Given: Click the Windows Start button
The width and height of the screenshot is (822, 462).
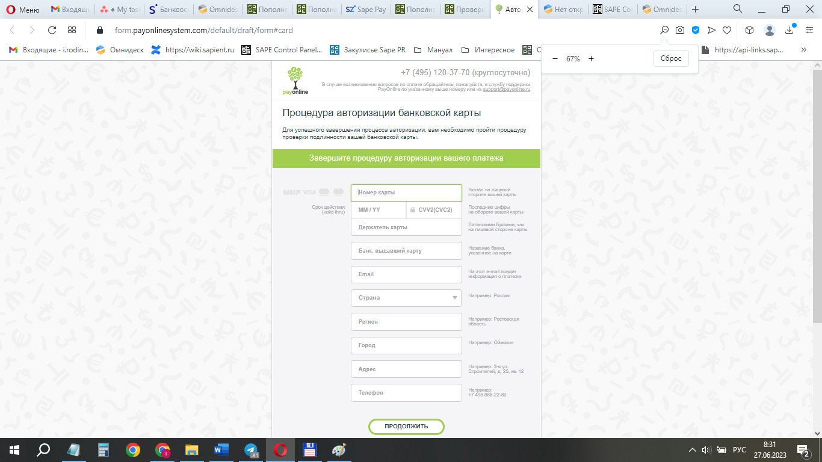Looking at the screenshot, I should tap(14, 450).
